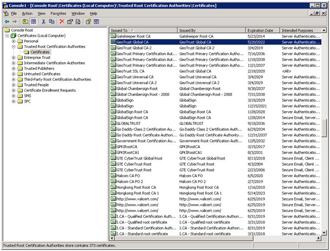The image size is (330, 251).
Task: Select the Hongkong Post Root CA 1 row
Action: coord(216,193)
